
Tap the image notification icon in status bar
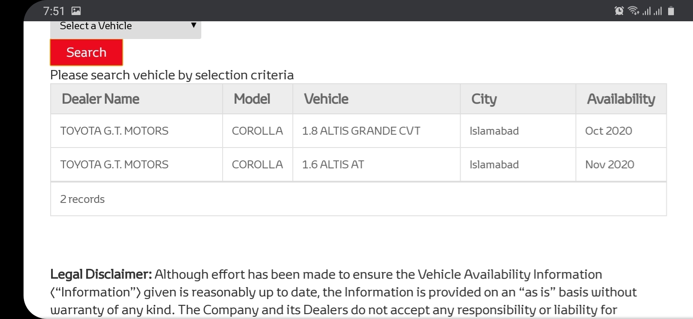click(x=76, y=11)
